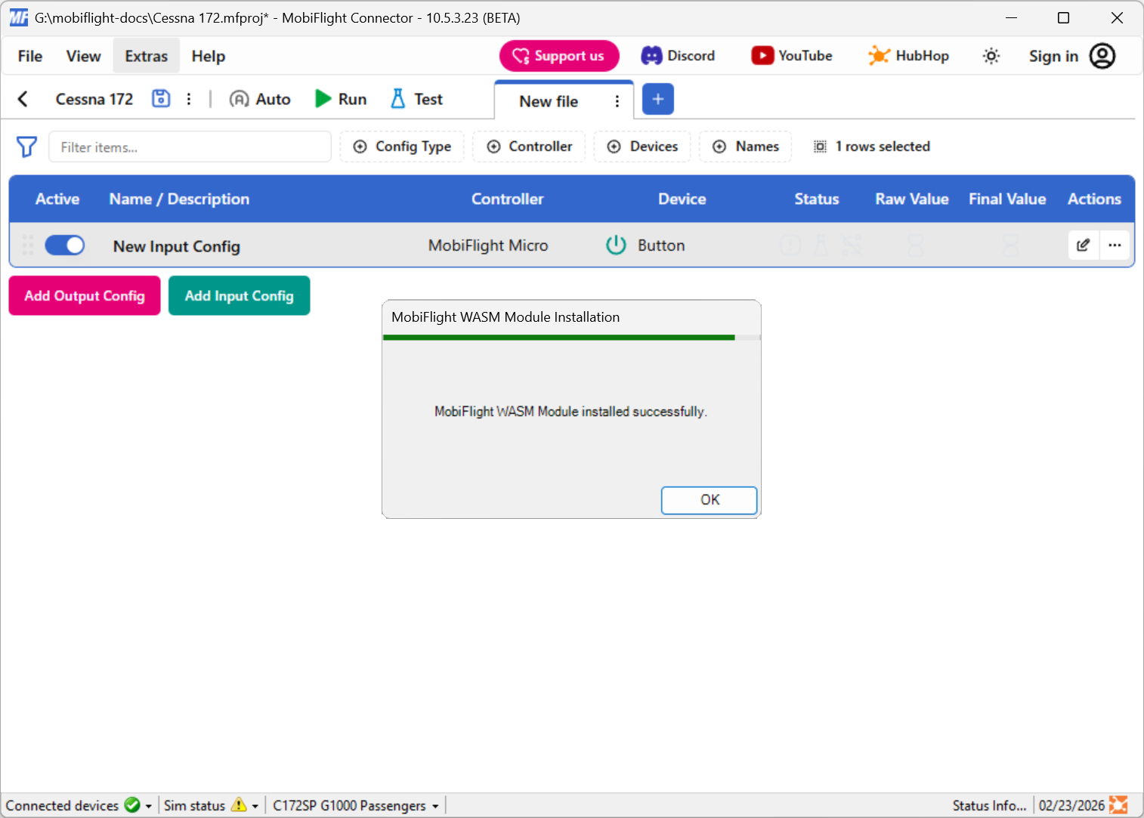Click inside the Filter items field
1144x818 pixels.
coord(190,147)
